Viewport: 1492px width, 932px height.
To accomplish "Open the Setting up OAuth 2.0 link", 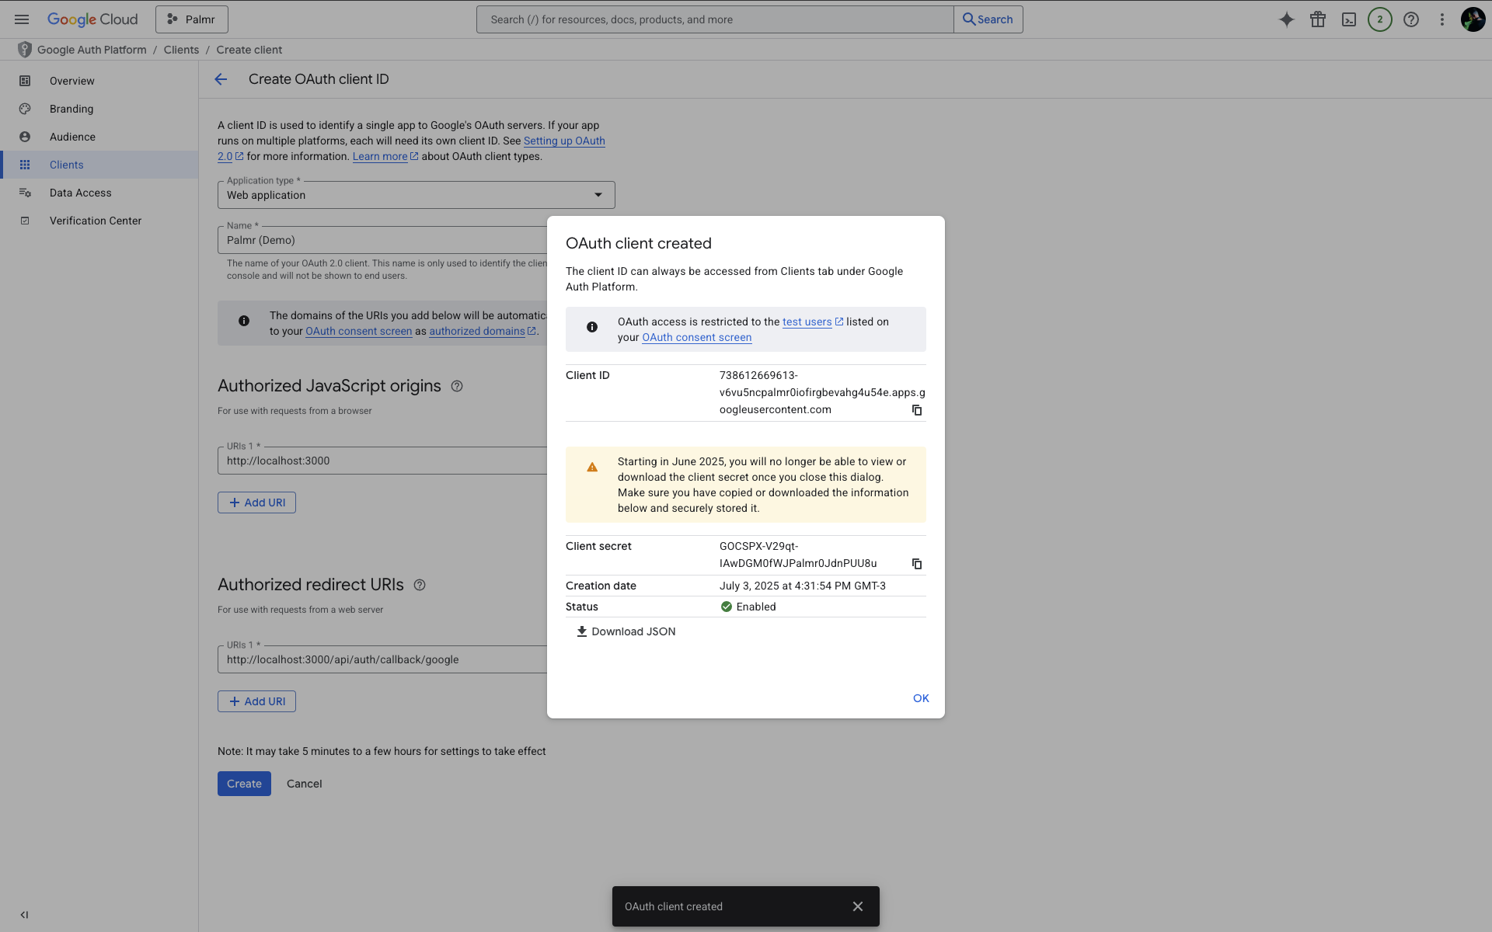I will pyautogui.click(x=564, y=141).
